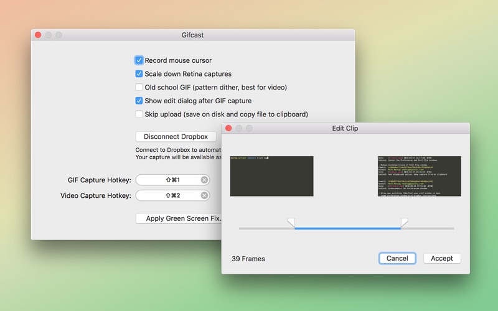Click Cancel in Edit Clip dialog

tap(397, 258)
